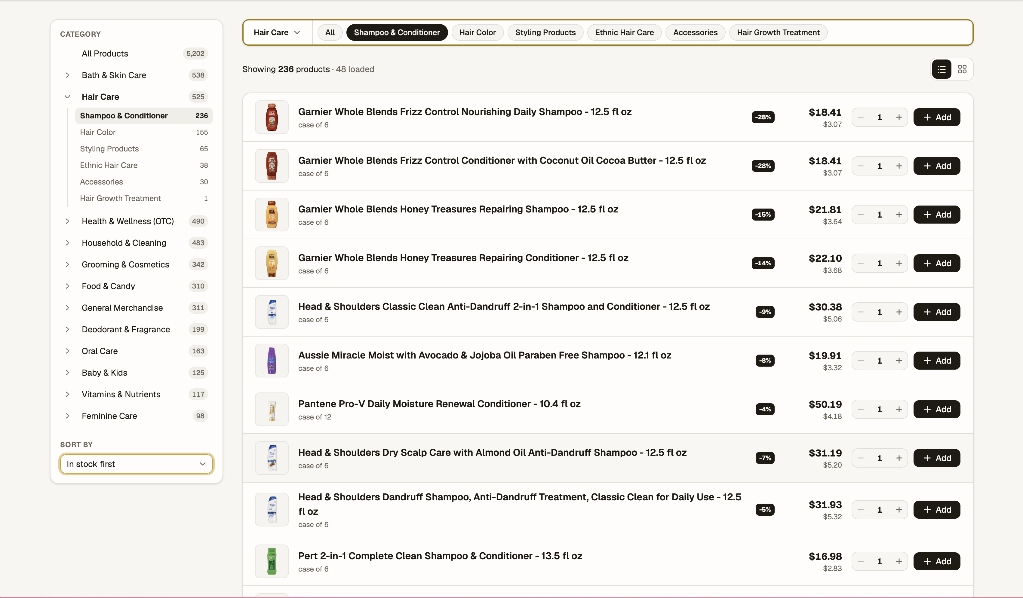
Task: Add Pantene Pro-V Conditioner to cart
Action: (x=937, y=409)
